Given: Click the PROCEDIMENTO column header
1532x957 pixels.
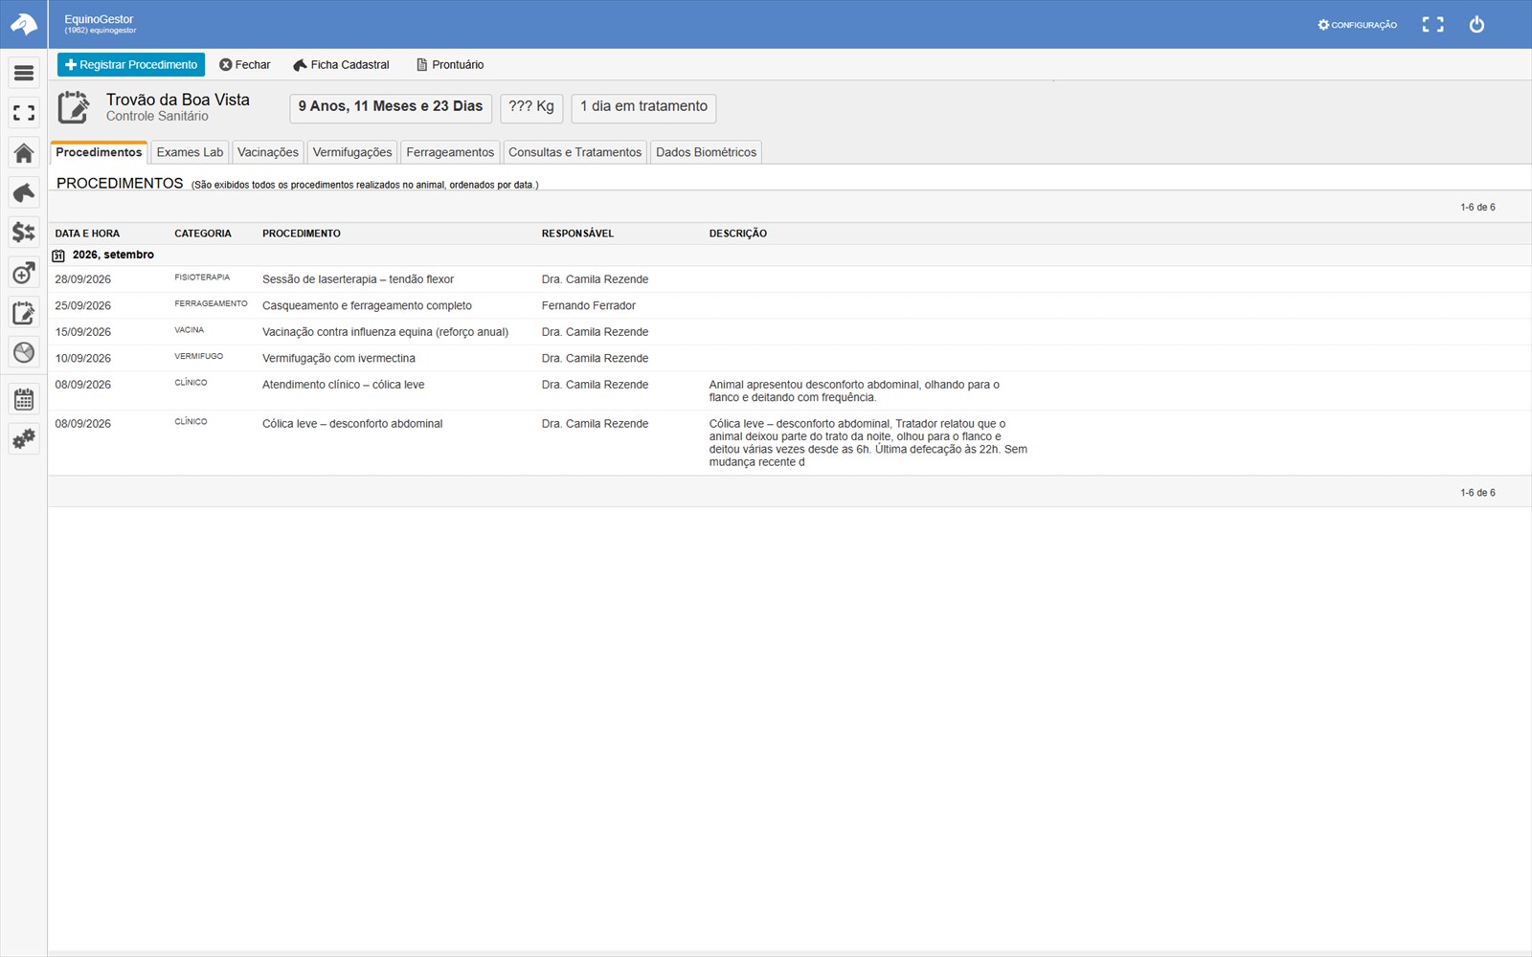Looking at the screenshot, I should pyautogui.click(x=302, y=234).
